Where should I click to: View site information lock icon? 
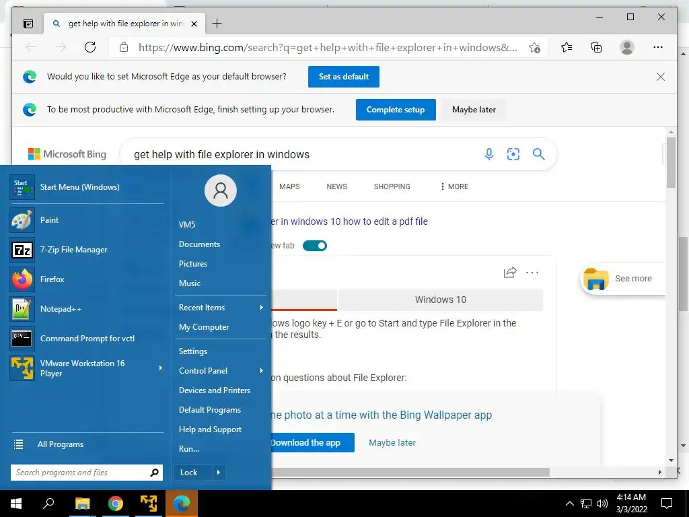pos(124,47)
